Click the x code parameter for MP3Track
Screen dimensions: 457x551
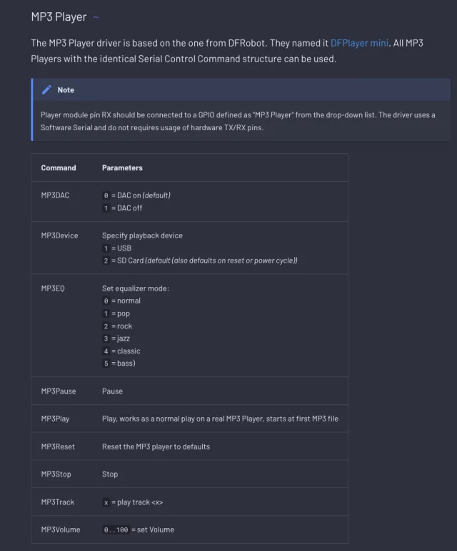pos(106,502)
